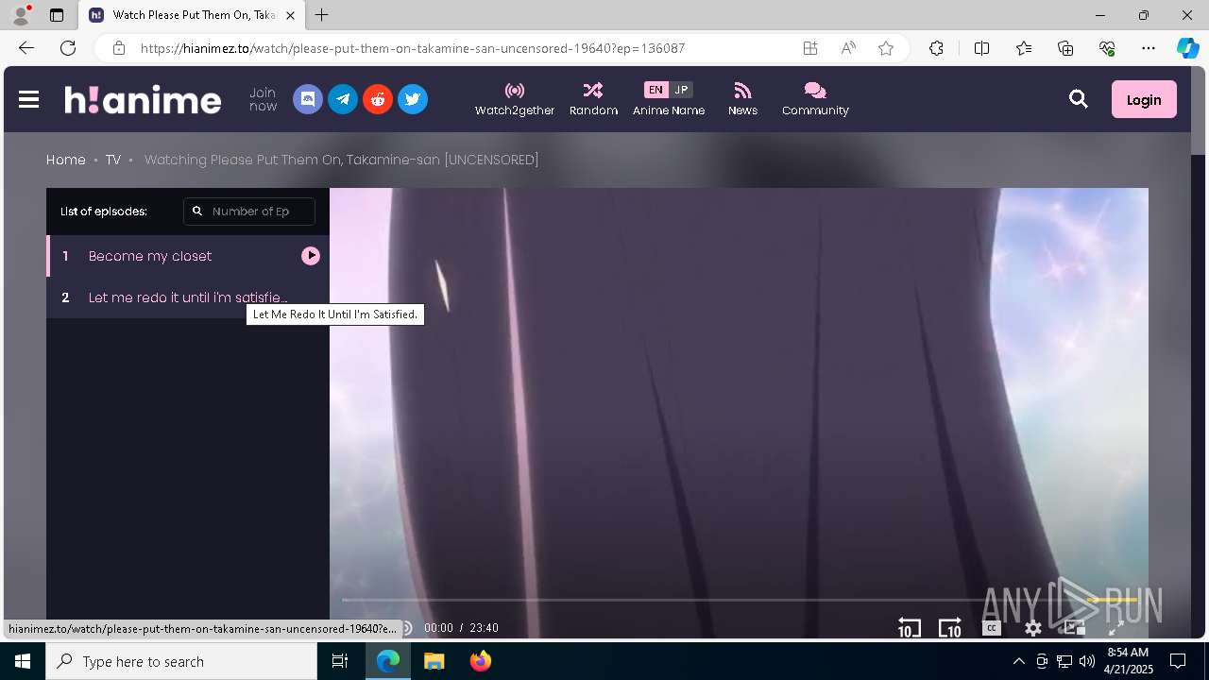This screenshot has width=1209, height=680.
Task: Open Collections panel
Action: click(x=1065, y=48)
